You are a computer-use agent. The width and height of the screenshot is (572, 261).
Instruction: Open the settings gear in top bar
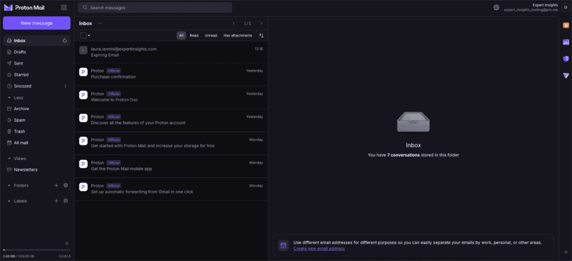(x=496, y=7)
